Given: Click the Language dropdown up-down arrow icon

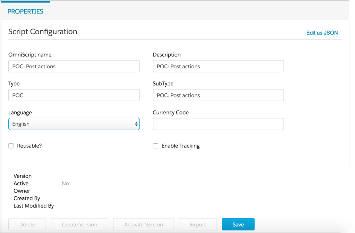Looking at the screenshot, I should [136, 124].
